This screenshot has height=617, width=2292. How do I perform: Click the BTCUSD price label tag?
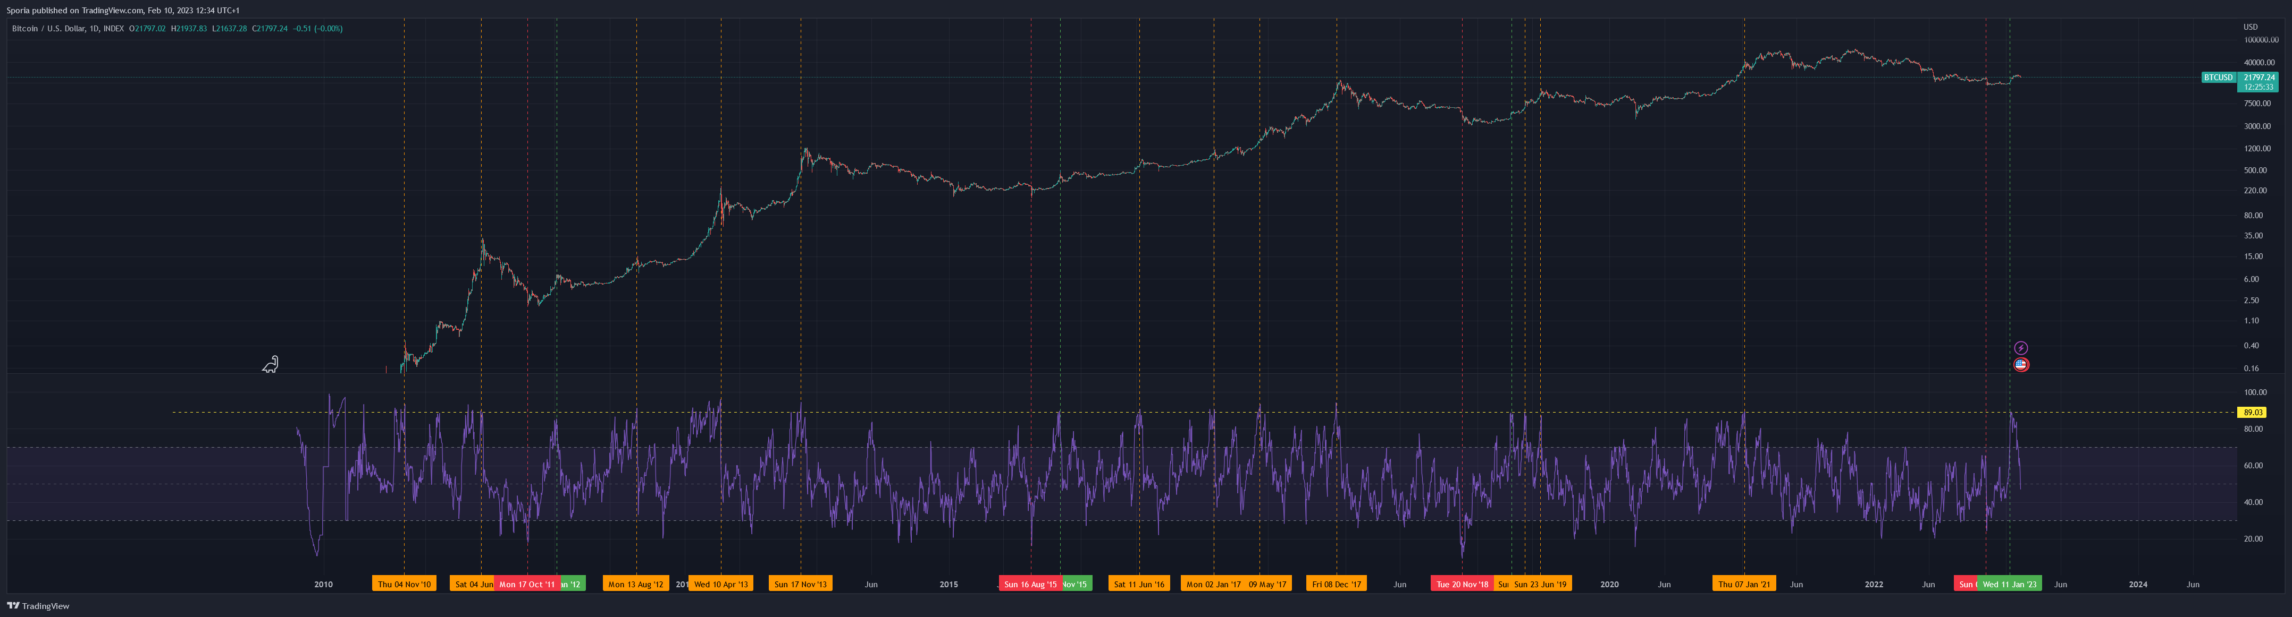point(2218,78)
